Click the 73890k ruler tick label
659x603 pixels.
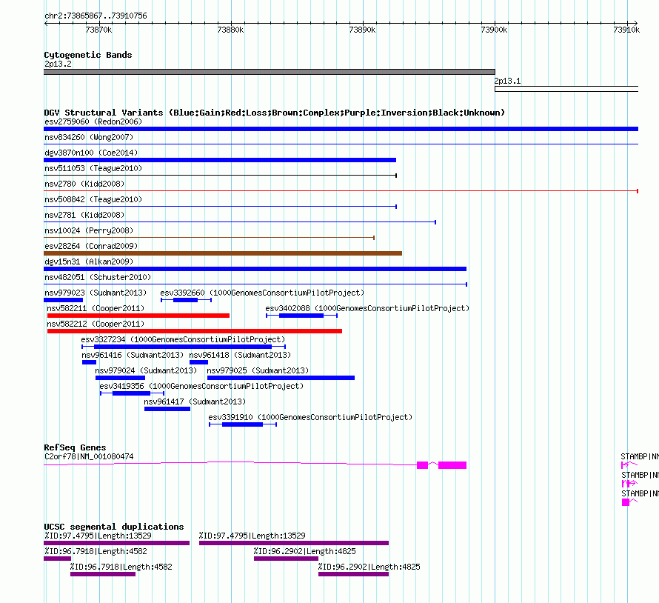[x=362, y=30]
